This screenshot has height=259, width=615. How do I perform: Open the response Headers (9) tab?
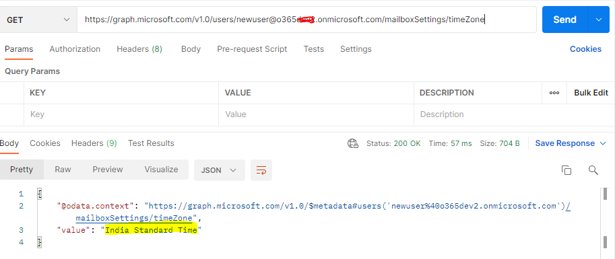click(94, 143)
